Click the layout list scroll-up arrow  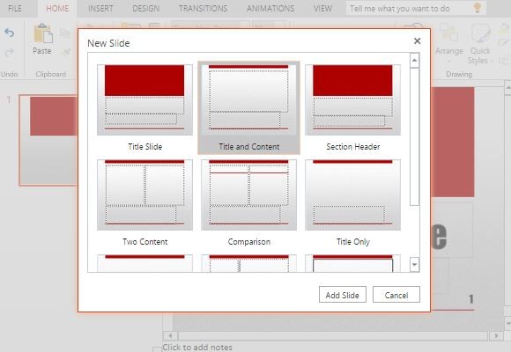[x=415, y=61]
